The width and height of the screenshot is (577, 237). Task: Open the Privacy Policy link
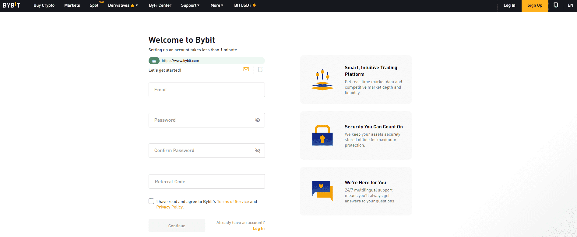pyautogui.click(x=169, y=207)
